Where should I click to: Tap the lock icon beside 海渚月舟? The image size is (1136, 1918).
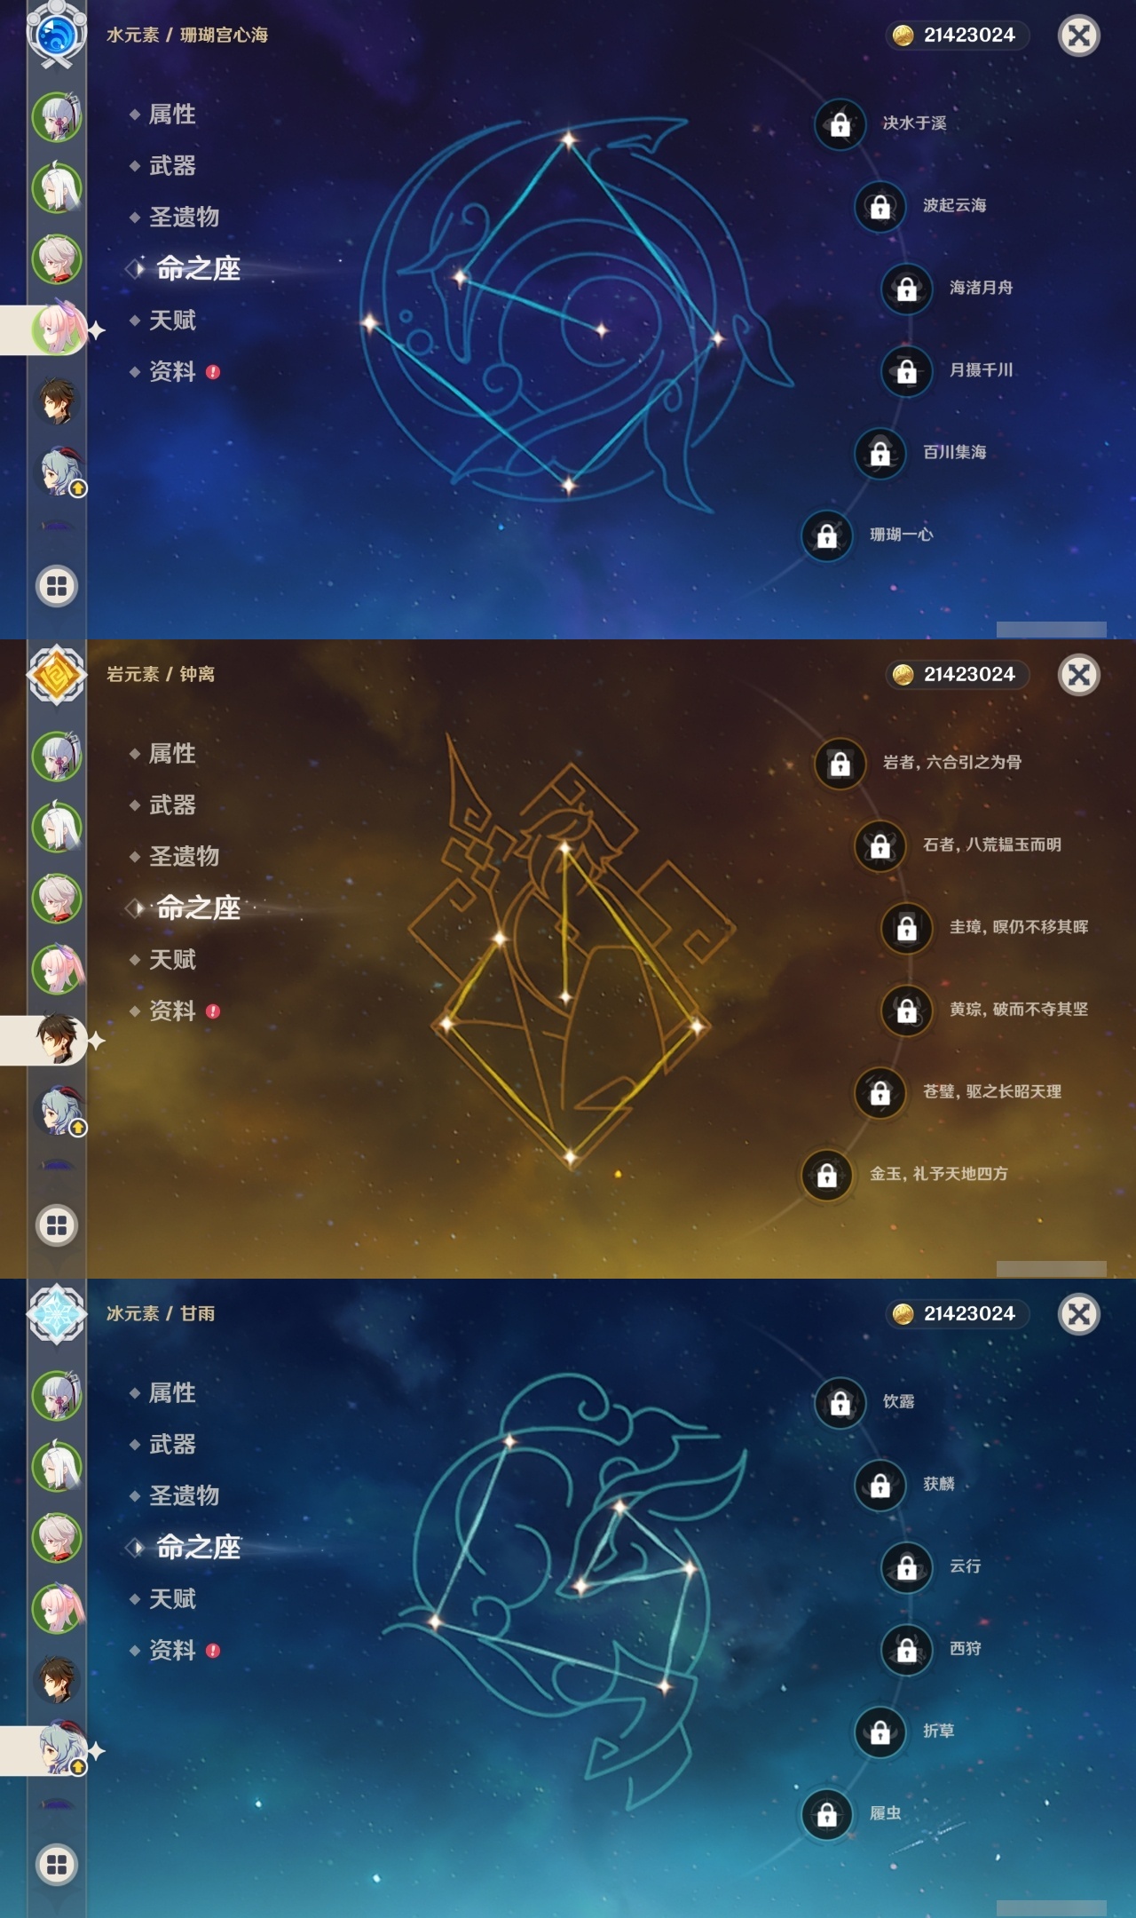click(906, 289)
